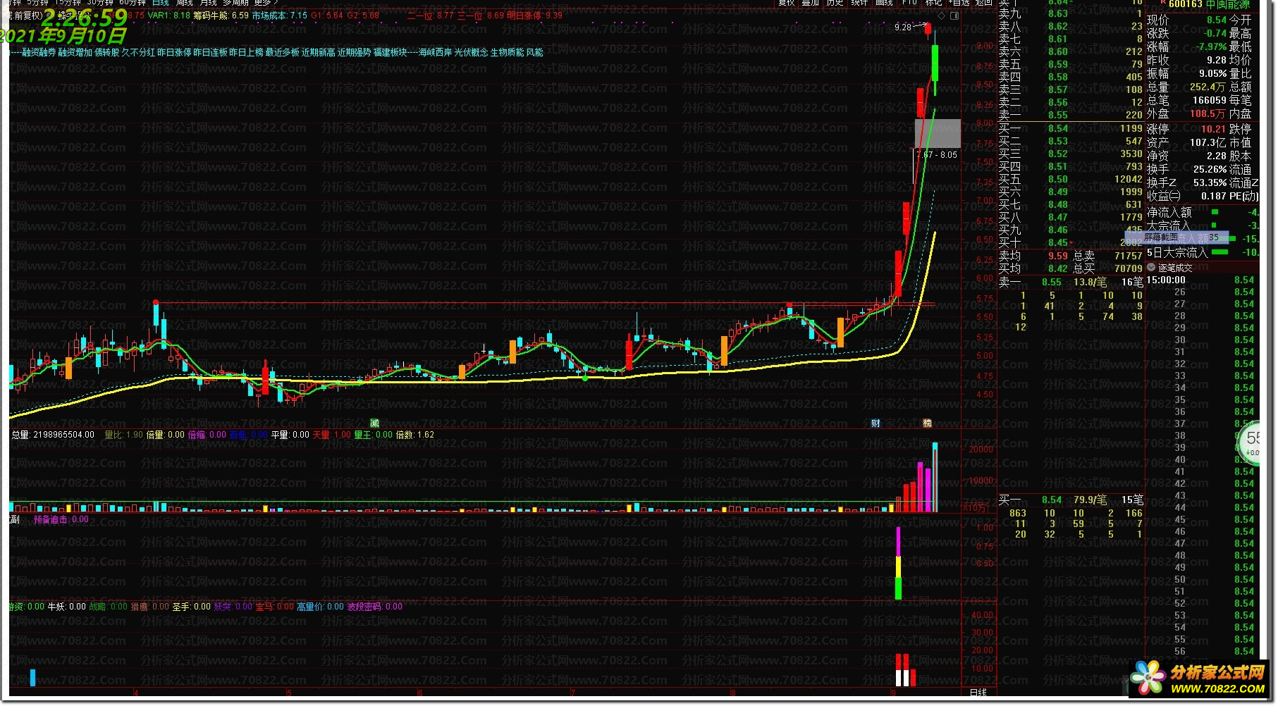Click the 减 marker on the chart
This screenshot has width=1278, height=706.
coord(374,423)
